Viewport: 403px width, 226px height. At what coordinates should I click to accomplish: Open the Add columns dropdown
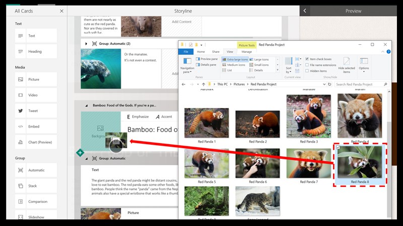[x=298, y=65]
